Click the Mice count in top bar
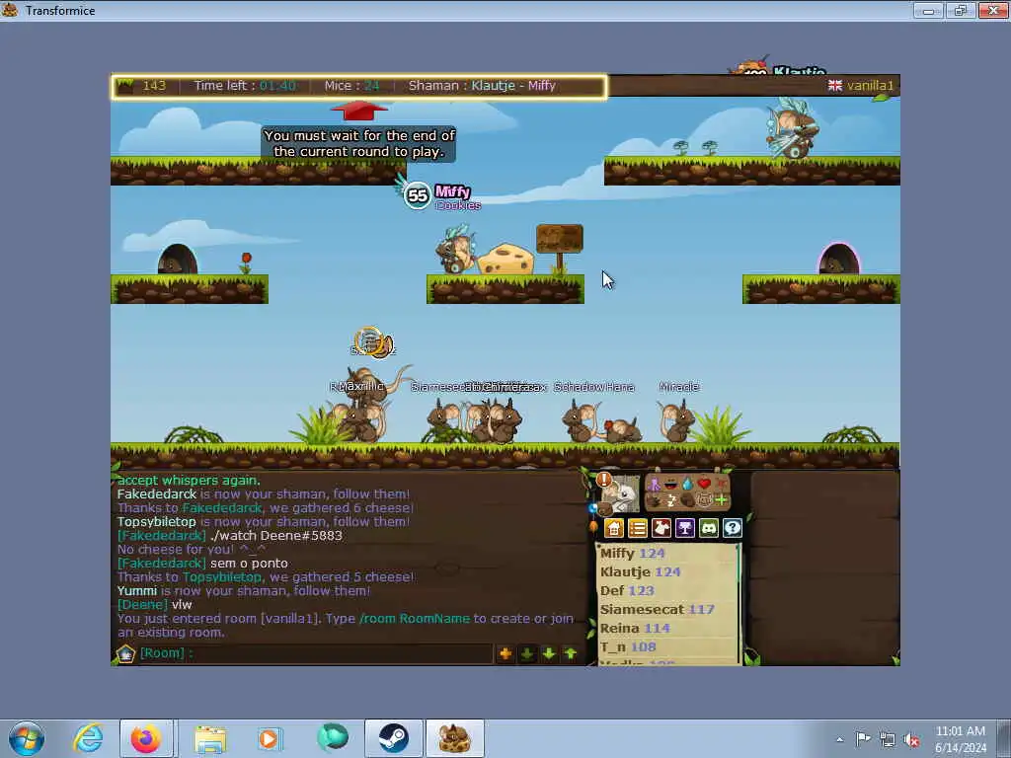The image size is (1011, 758). (352, 85)
